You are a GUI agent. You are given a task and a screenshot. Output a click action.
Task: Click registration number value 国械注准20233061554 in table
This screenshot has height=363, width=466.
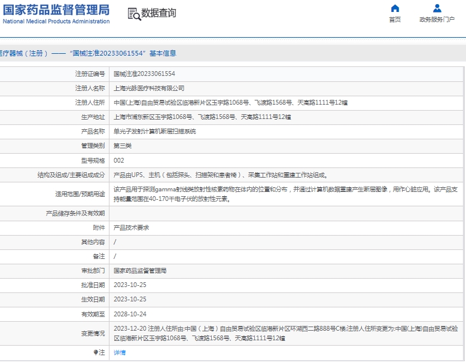tap(144, 74)
